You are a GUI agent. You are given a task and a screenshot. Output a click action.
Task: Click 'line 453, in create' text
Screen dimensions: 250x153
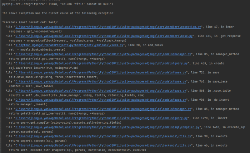point(208,63)
